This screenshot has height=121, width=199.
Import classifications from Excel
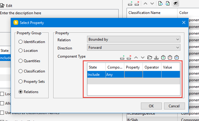pyautogui.click(x=167, y=3)
